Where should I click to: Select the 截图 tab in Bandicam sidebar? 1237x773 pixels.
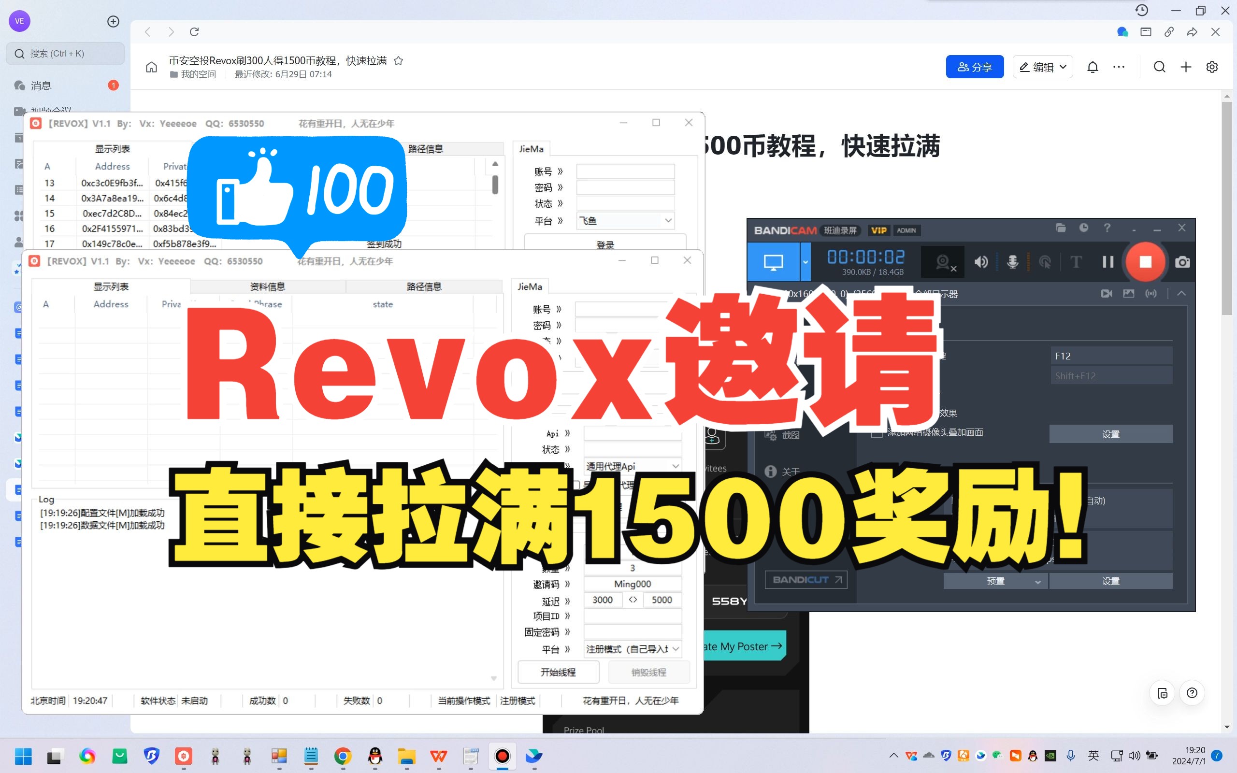[x=783, y=435]
